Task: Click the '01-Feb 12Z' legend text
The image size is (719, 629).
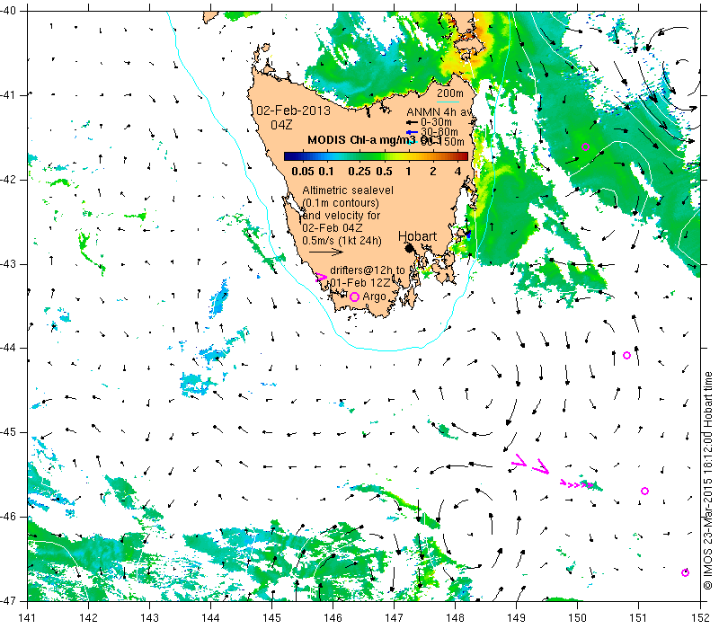Action: (x=360, y=282)
